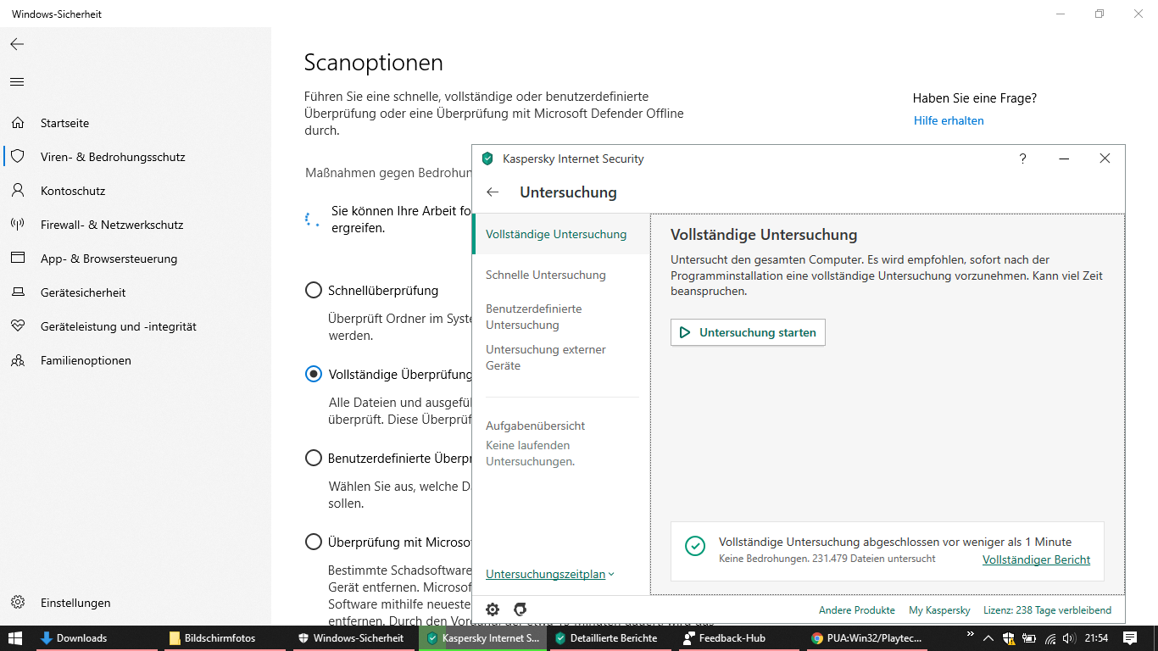Open the Windows Start menu
1158x651 pixels.
[x=15, y=638]
